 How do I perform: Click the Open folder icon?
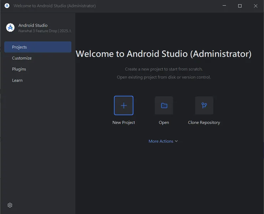(x=164, y=106)
